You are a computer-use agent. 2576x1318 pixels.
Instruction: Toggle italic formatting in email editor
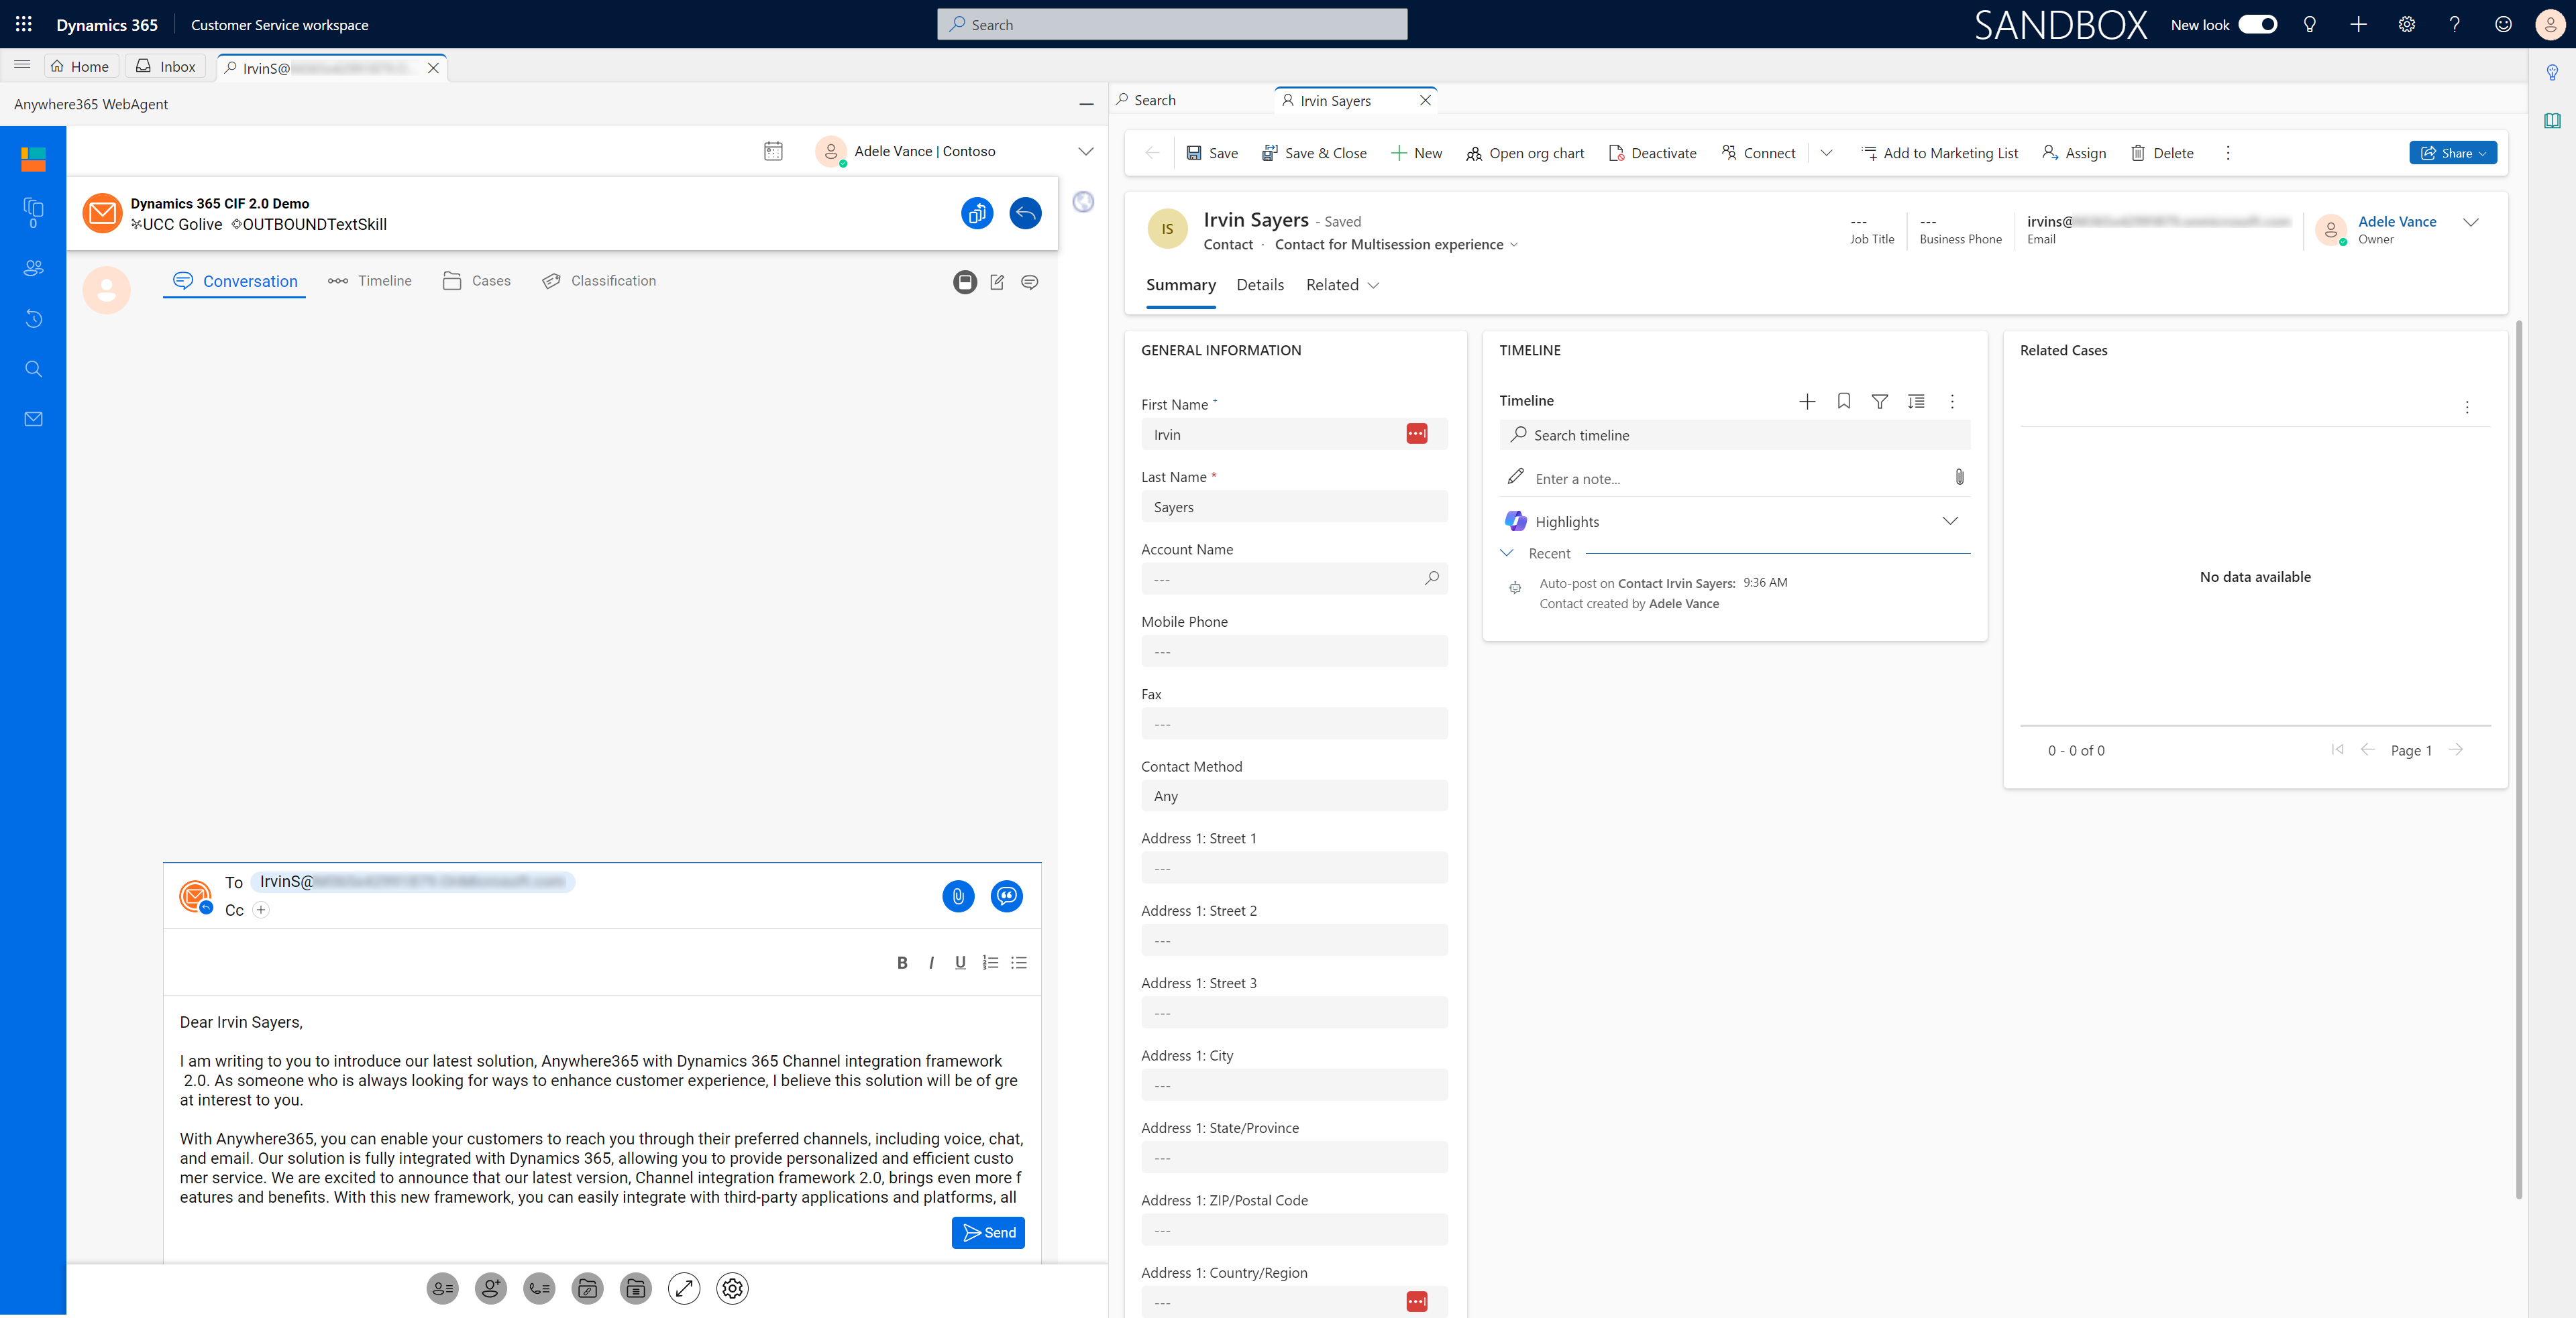[931, 962]
